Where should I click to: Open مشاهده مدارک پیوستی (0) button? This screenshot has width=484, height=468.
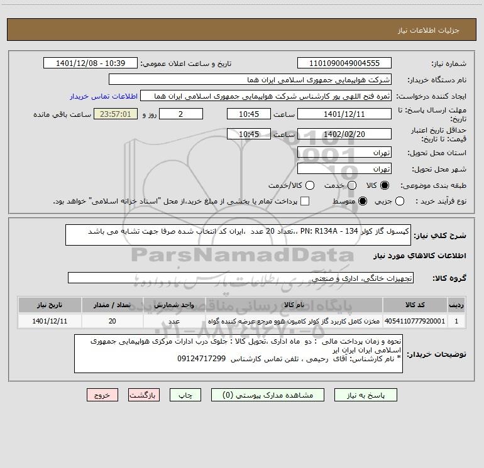(x=268, y=395)
